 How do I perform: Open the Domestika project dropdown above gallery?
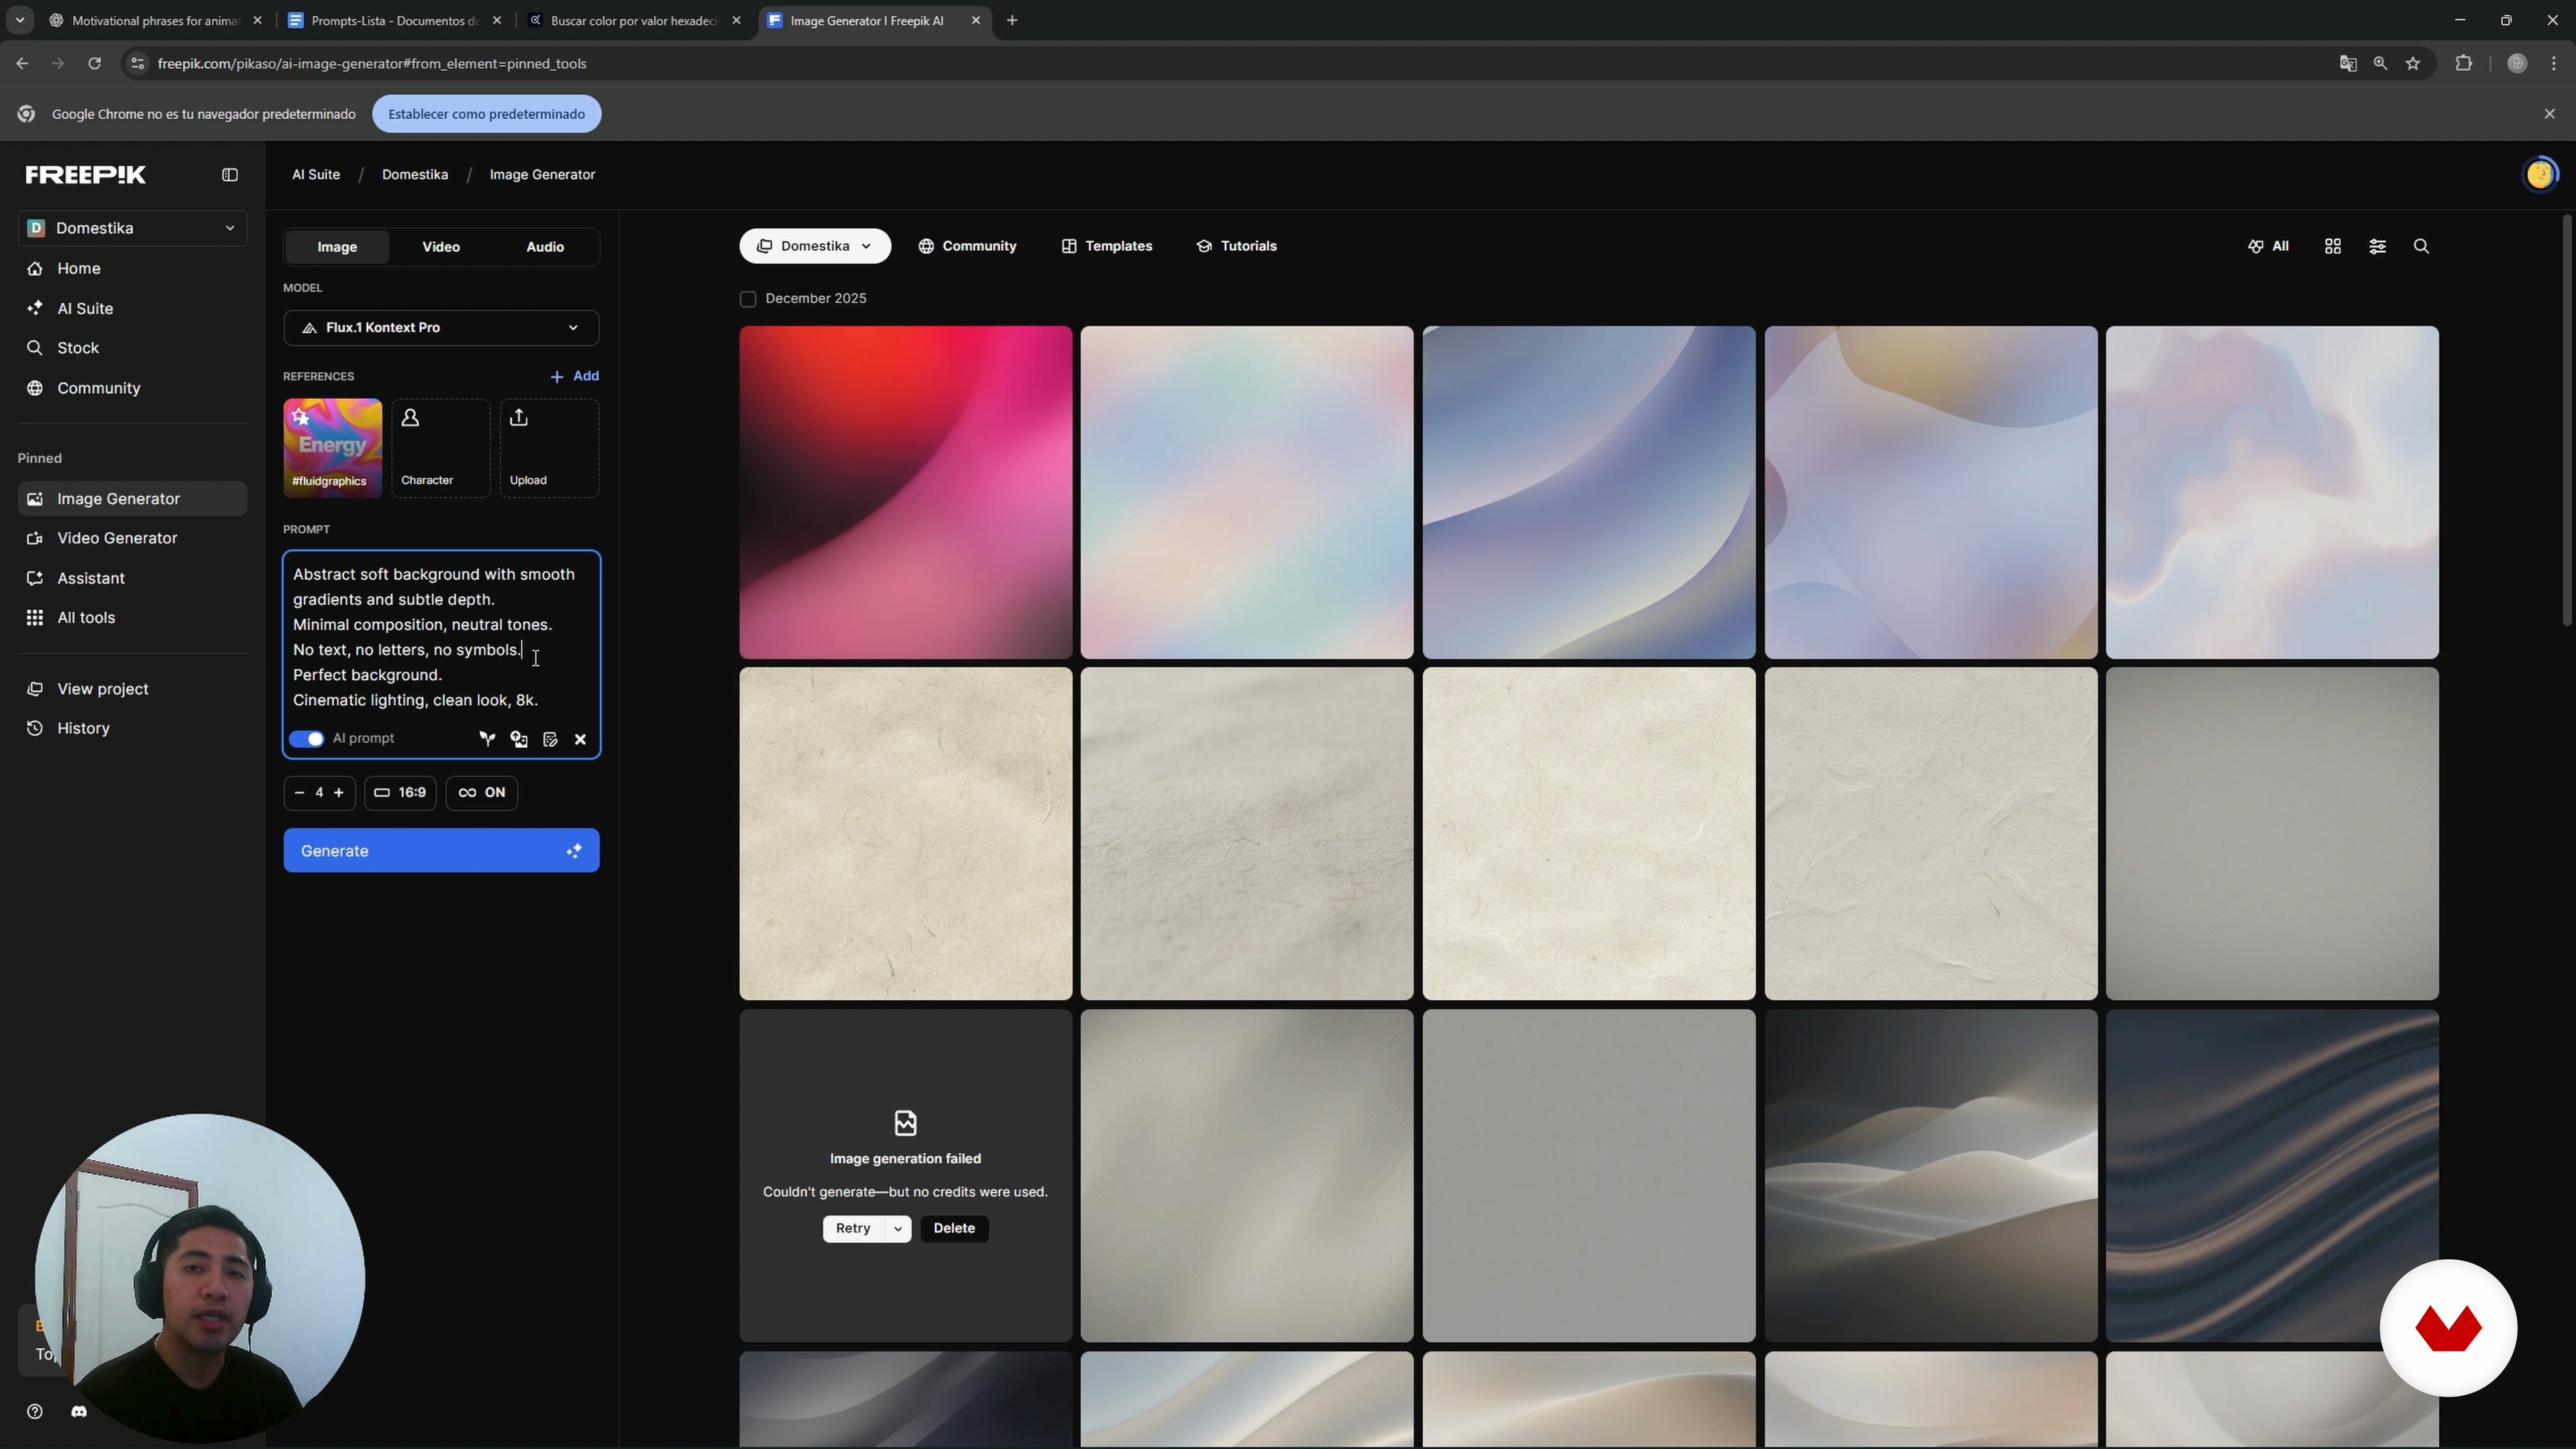[815, 246]
